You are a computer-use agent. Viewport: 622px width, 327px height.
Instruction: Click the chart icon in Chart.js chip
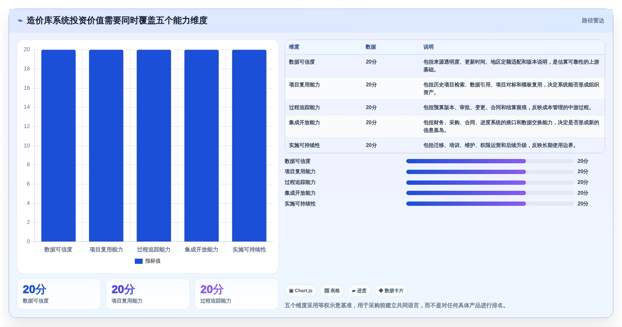tap(291, 291)
